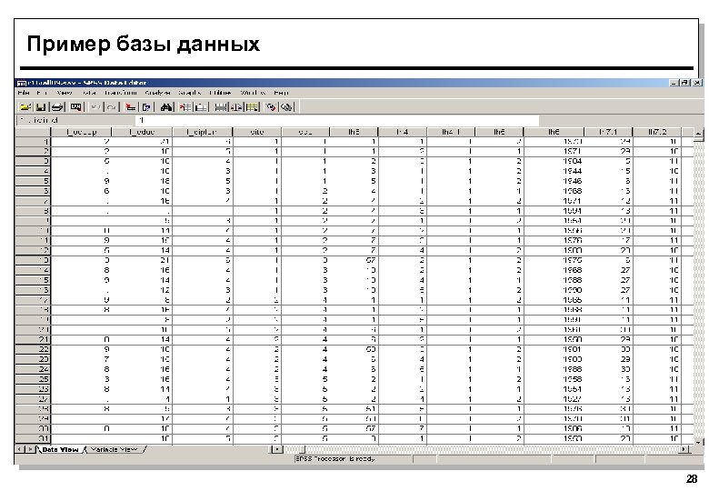The image size is (709, 491).
Task: Click the Find binoculars icon
Action: 166,107
